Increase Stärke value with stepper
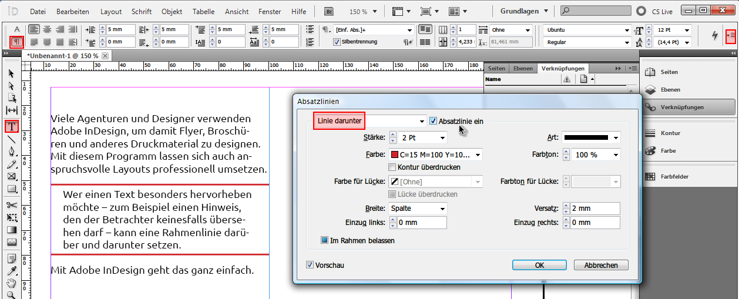This screenshot has width=739, height=299. 393,135
